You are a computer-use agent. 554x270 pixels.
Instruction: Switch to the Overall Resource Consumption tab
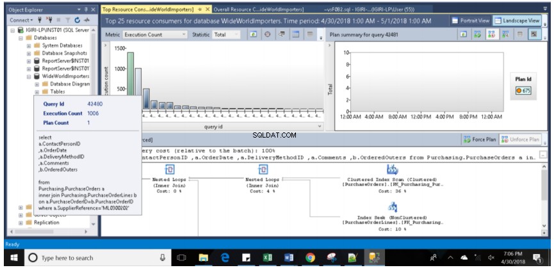(x=258, y=10)
